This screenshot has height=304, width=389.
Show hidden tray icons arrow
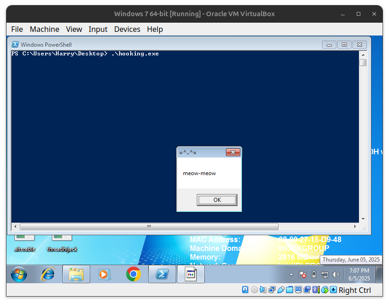pos(291,274)
